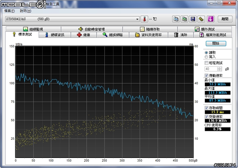Switch to 健康 tab

point(84,35)
